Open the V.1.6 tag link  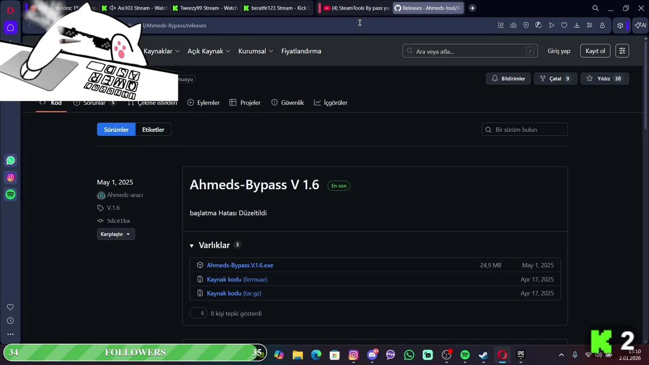(x=113, y=208)
